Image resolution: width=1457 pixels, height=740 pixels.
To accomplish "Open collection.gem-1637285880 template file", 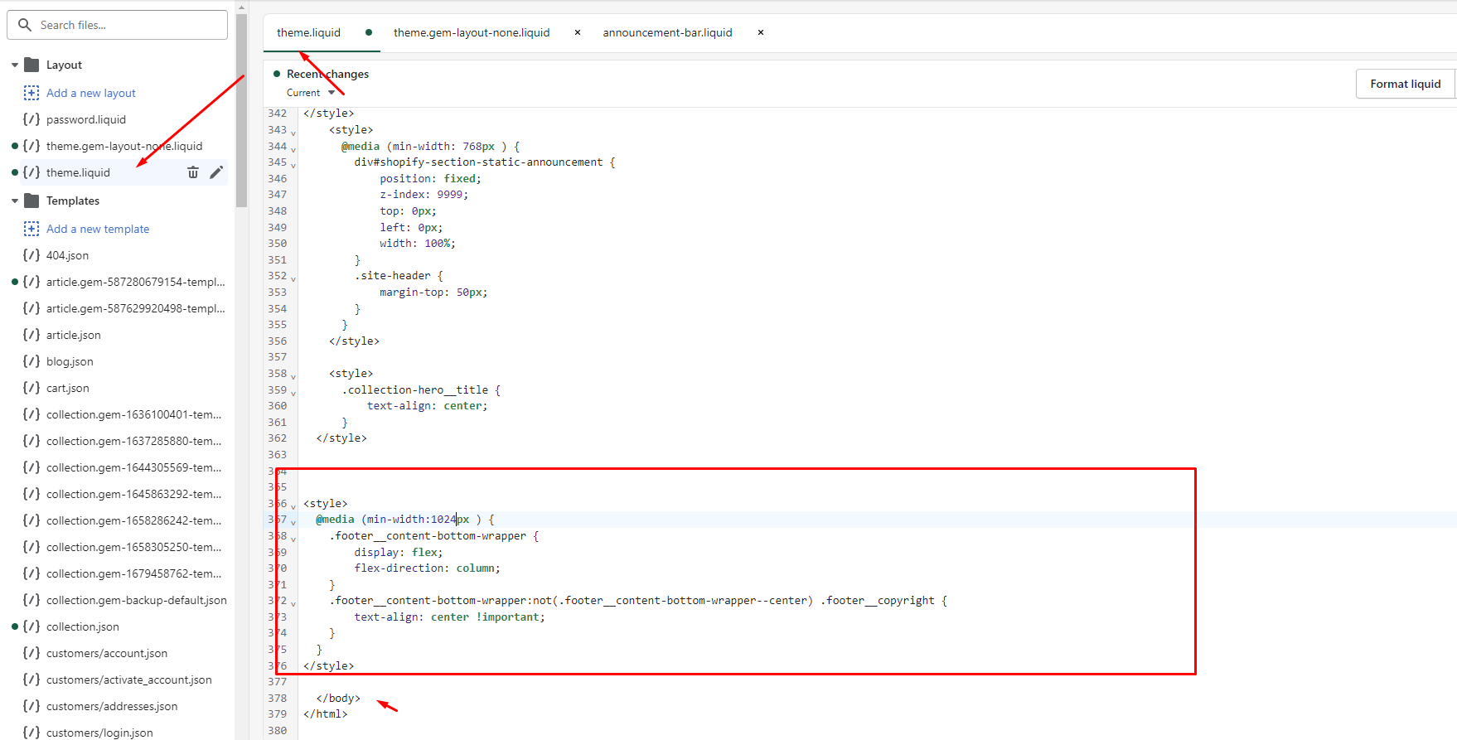I will click(x=134, y=441).
